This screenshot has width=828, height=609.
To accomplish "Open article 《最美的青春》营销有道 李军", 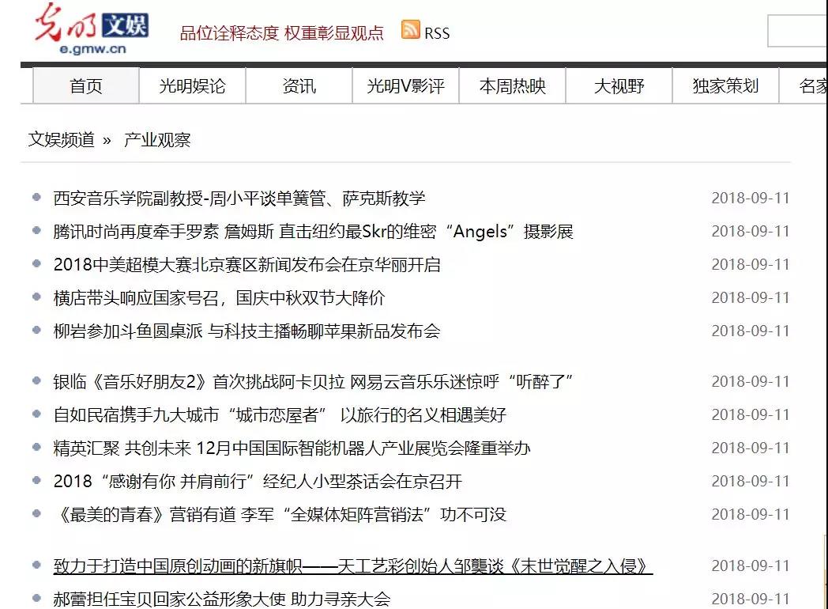I will point(280,515).
